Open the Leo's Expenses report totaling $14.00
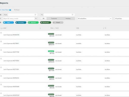 click(x=11, y=35)
